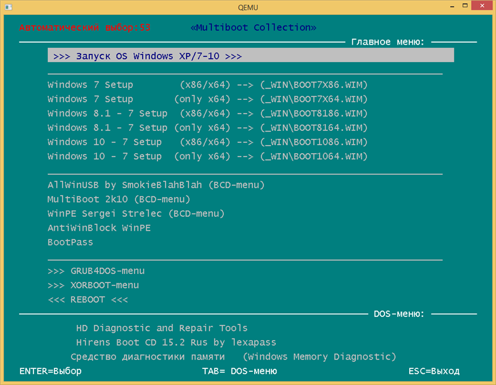Select Windows 10 - 7 Setup (only x64)
496x385 pixels.
coord(208,156)
